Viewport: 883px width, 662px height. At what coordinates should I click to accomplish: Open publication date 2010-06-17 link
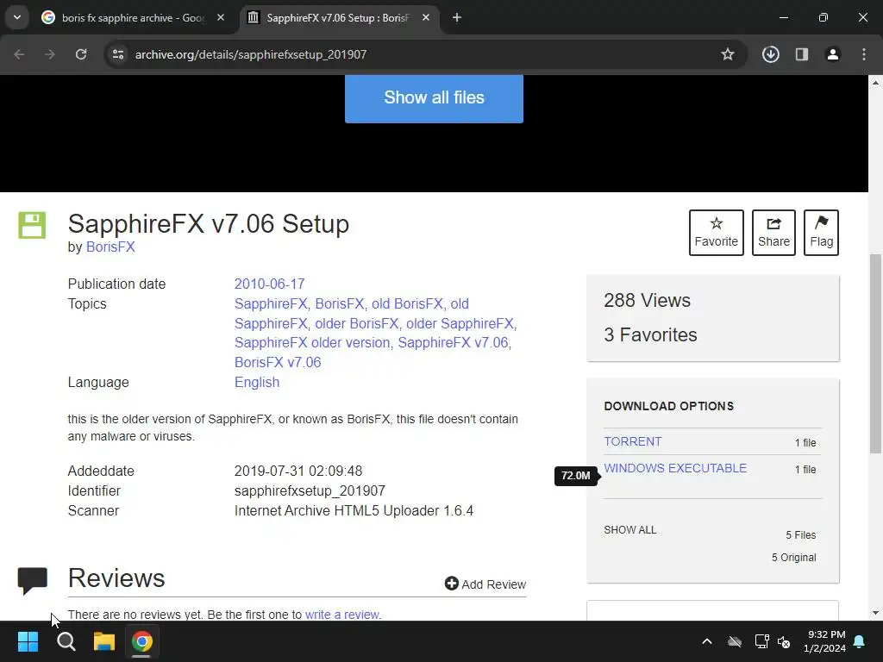click(269, 284)
